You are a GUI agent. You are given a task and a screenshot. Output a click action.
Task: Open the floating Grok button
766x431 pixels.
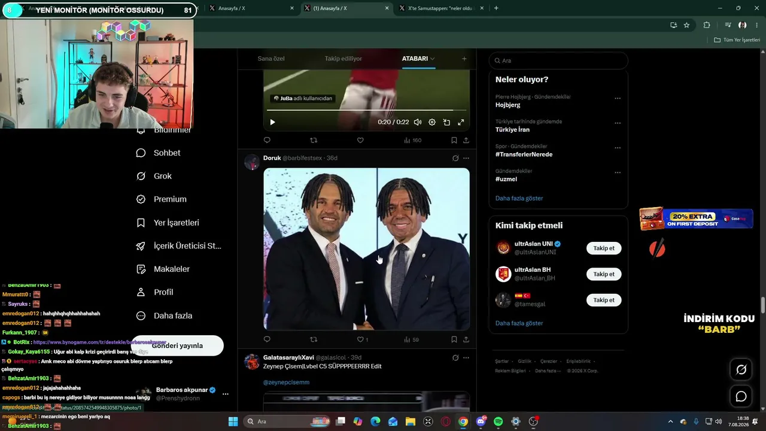pyautogui.click(x=741, y=370)
